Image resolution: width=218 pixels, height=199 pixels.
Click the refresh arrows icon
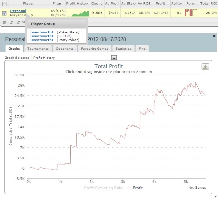pyautogui.click(x=11, y=22)
